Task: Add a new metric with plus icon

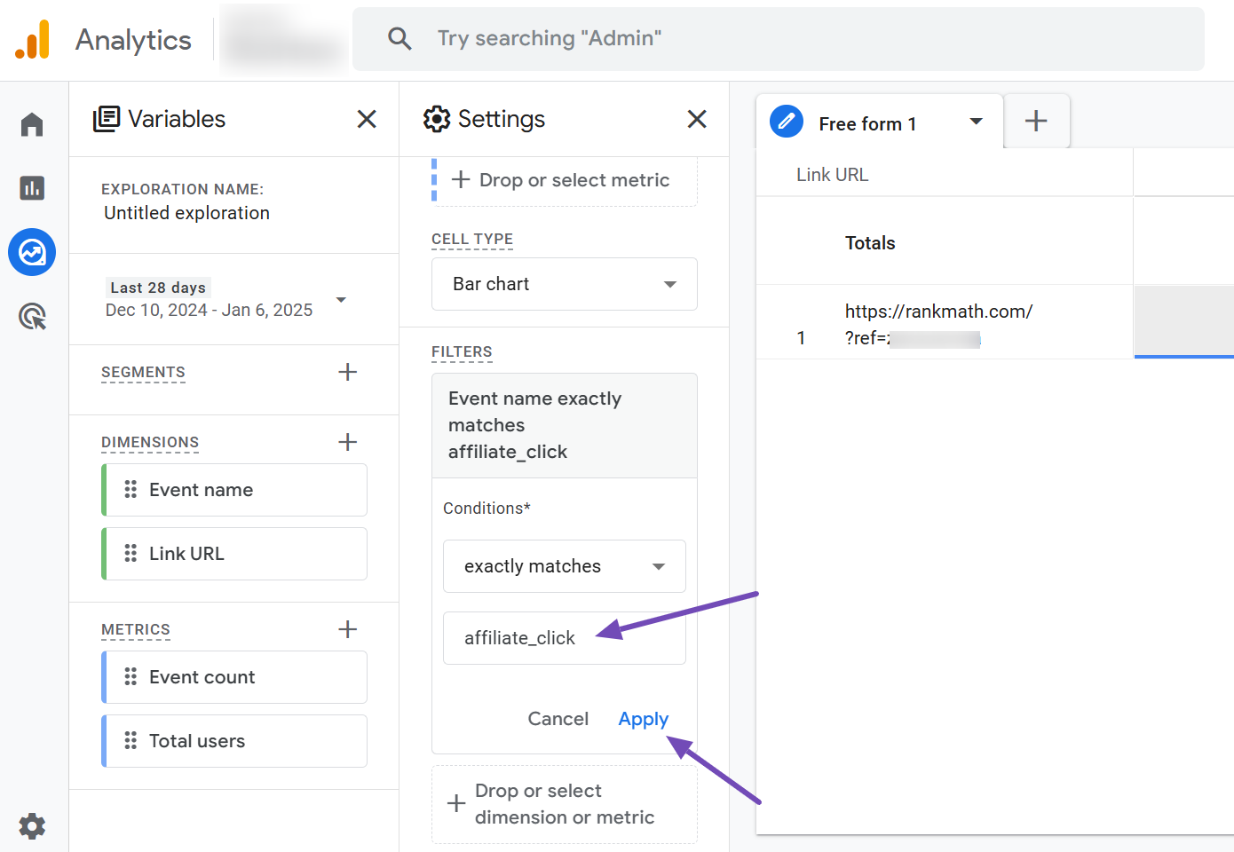Action: coord(348,629)
